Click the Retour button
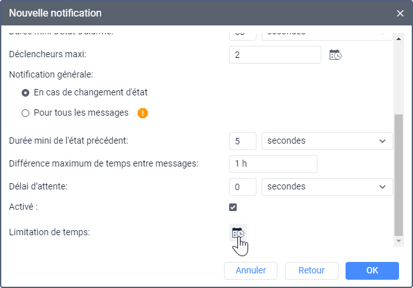413x288 pixels. 311,270
